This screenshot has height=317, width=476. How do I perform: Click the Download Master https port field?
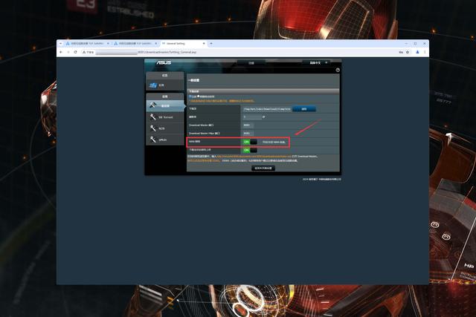click(248, 133)
